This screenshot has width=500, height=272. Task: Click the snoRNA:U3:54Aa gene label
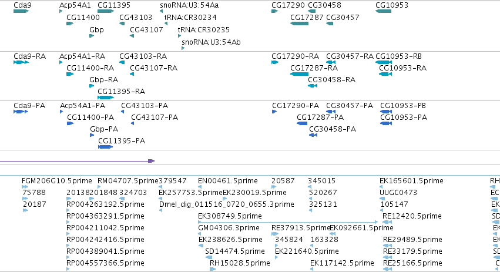(189, 5)
